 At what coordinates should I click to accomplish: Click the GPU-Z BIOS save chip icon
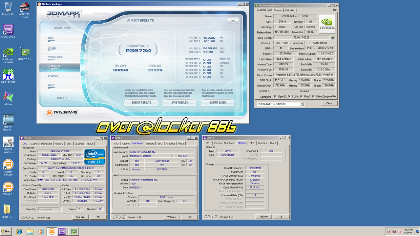(333, 37)
